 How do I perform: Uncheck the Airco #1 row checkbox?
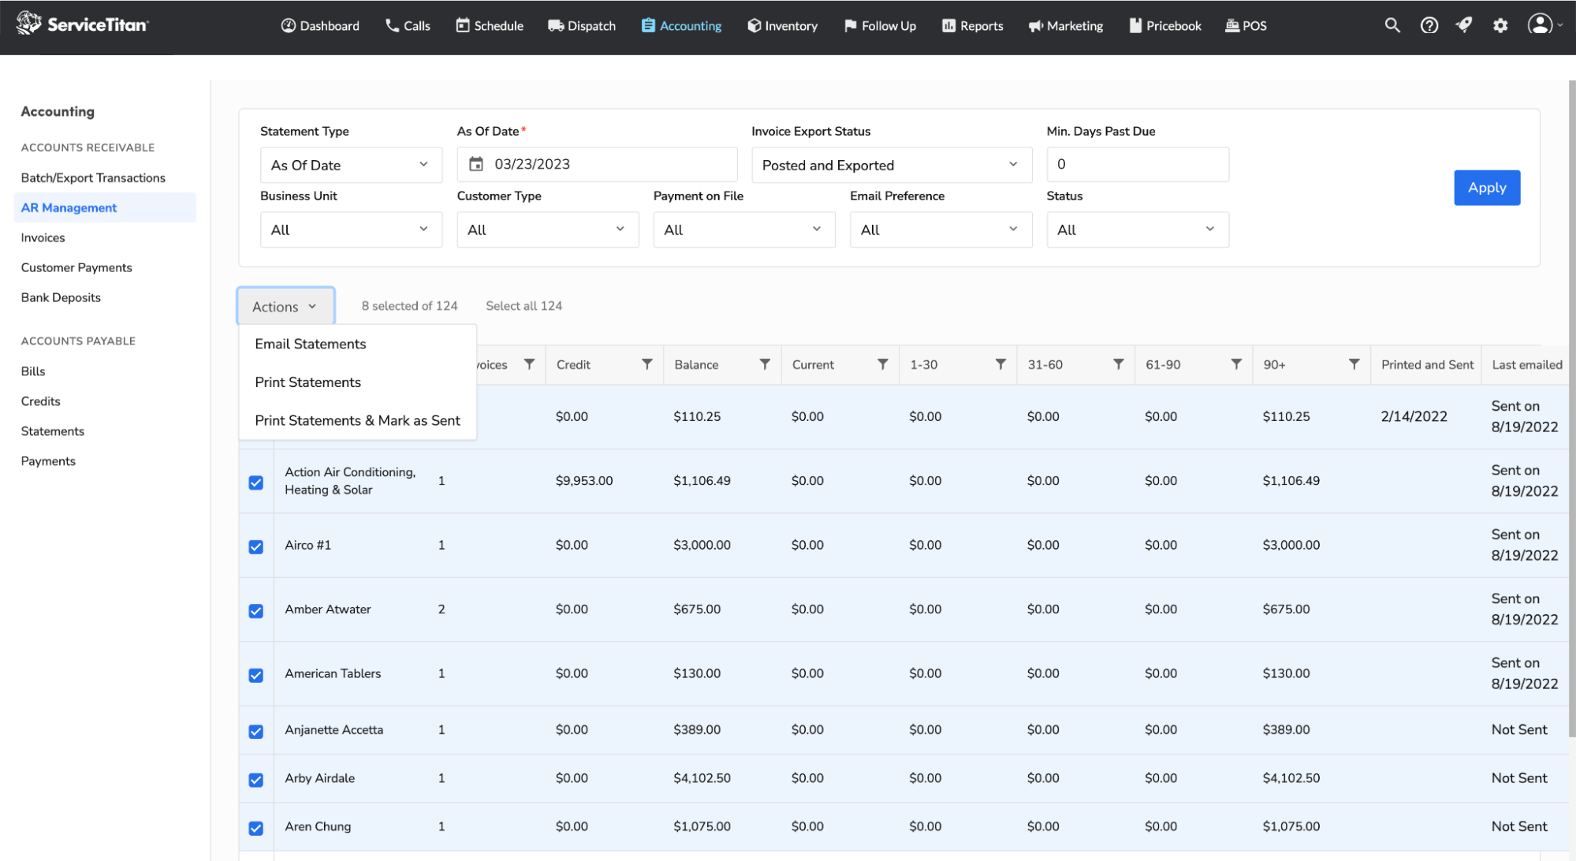255,546
